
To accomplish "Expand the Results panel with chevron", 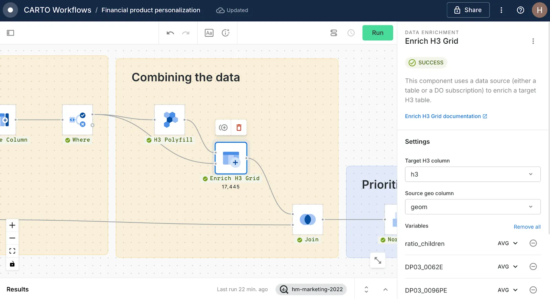I will point(385,290).
